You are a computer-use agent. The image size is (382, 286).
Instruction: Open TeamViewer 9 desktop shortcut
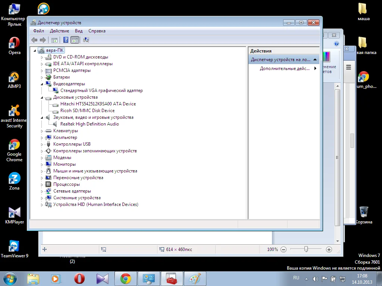[15, 249]
